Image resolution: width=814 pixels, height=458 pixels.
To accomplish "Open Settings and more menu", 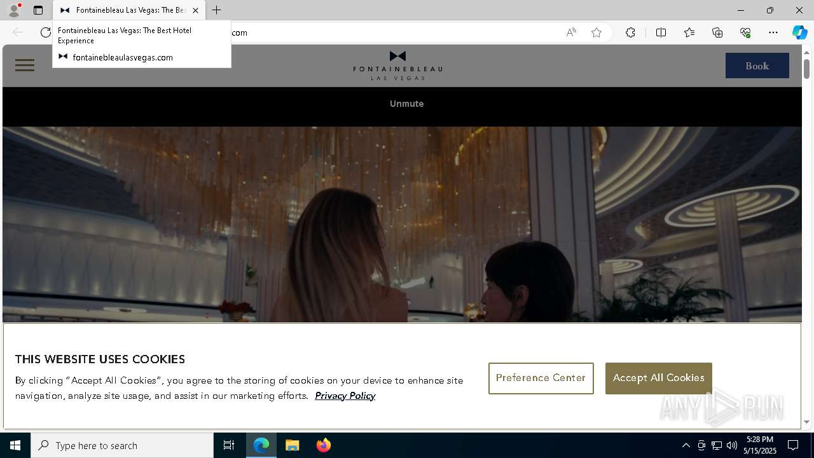I will [773, 32].
